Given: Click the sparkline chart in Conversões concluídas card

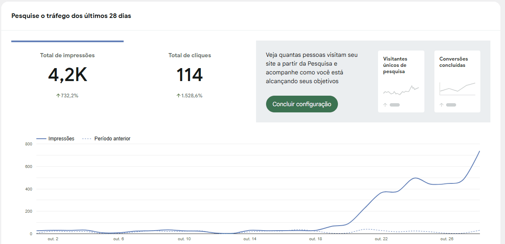Looking at the screenshot, I should click(457, 89).
